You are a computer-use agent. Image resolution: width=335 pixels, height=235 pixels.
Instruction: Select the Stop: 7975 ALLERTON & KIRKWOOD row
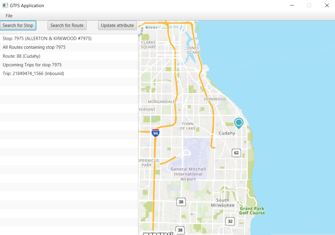[x=47, y=39]
